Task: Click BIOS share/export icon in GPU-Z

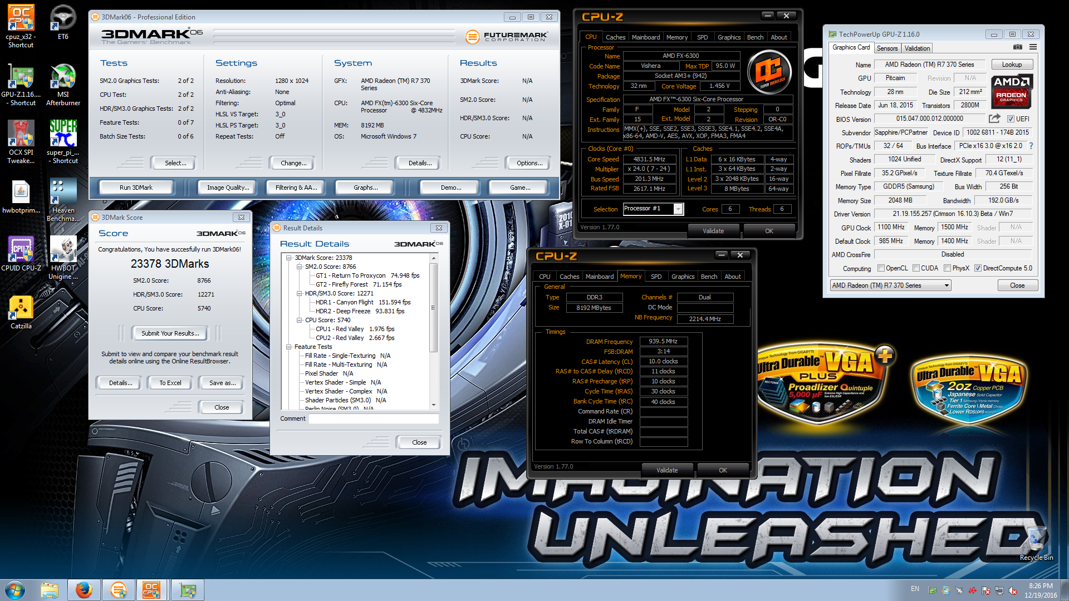Action: pyautogui.click(x=994, y=119)
